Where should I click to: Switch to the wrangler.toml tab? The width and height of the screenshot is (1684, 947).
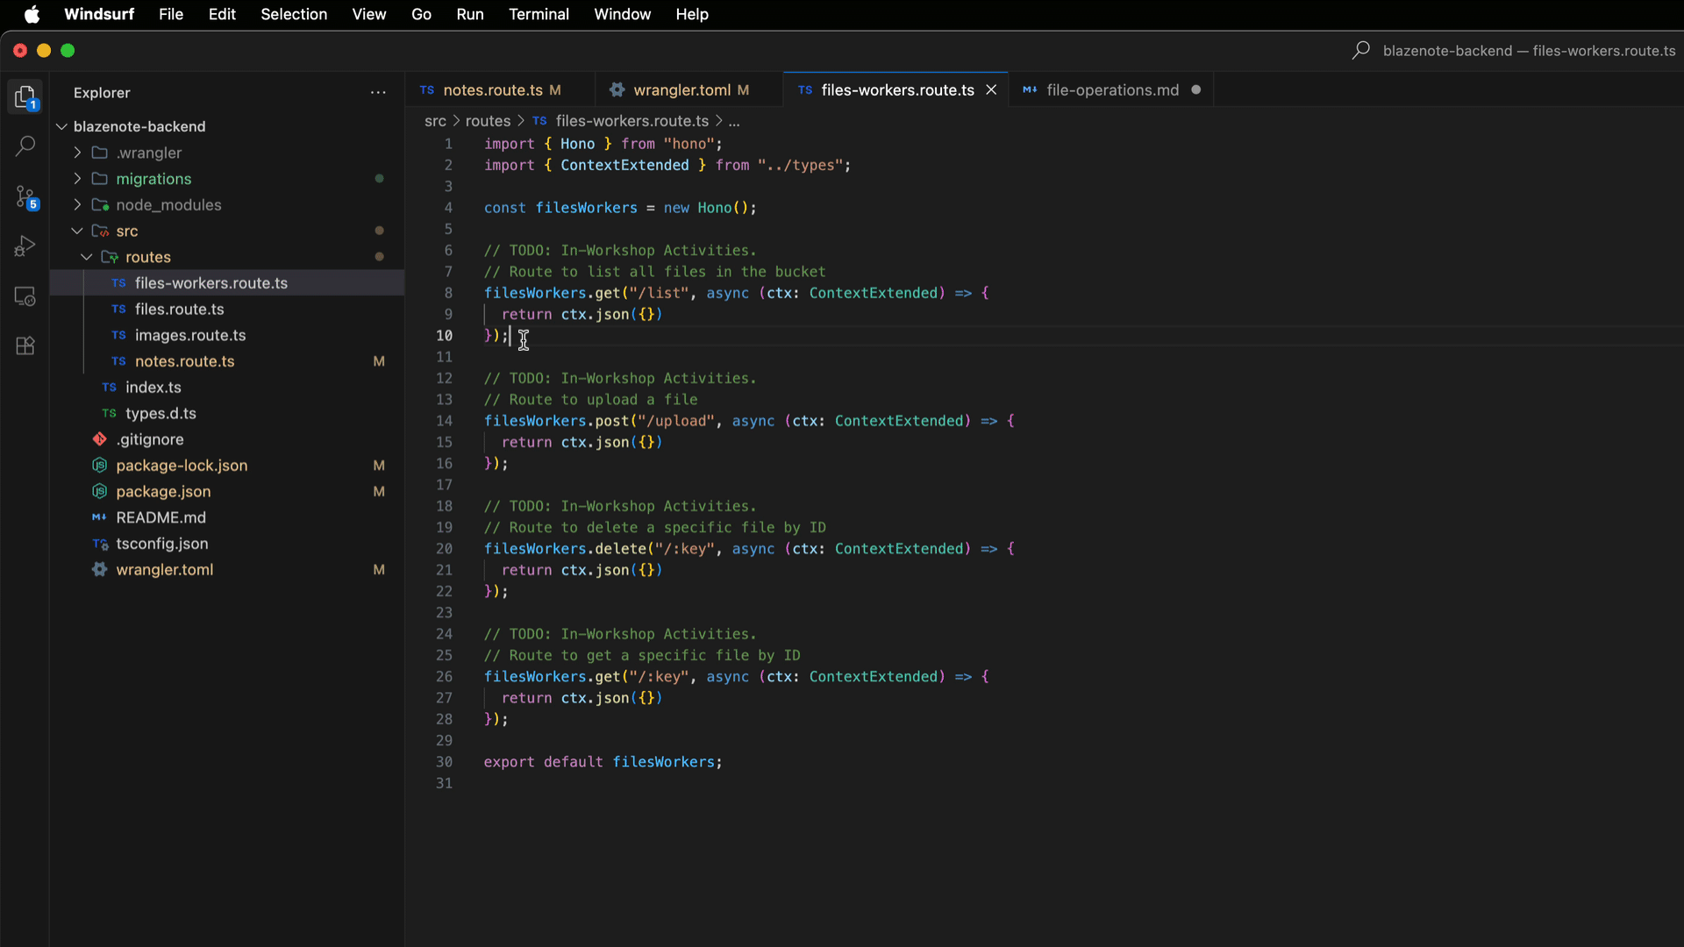pos(681,90)
